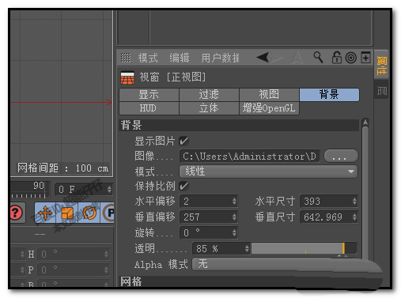Click the 透明 transparency slider bar

pyautogui.click(x=304, y=248)
